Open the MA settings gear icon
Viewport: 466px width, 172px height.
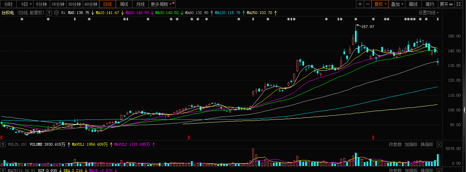[x=56, y=13]
